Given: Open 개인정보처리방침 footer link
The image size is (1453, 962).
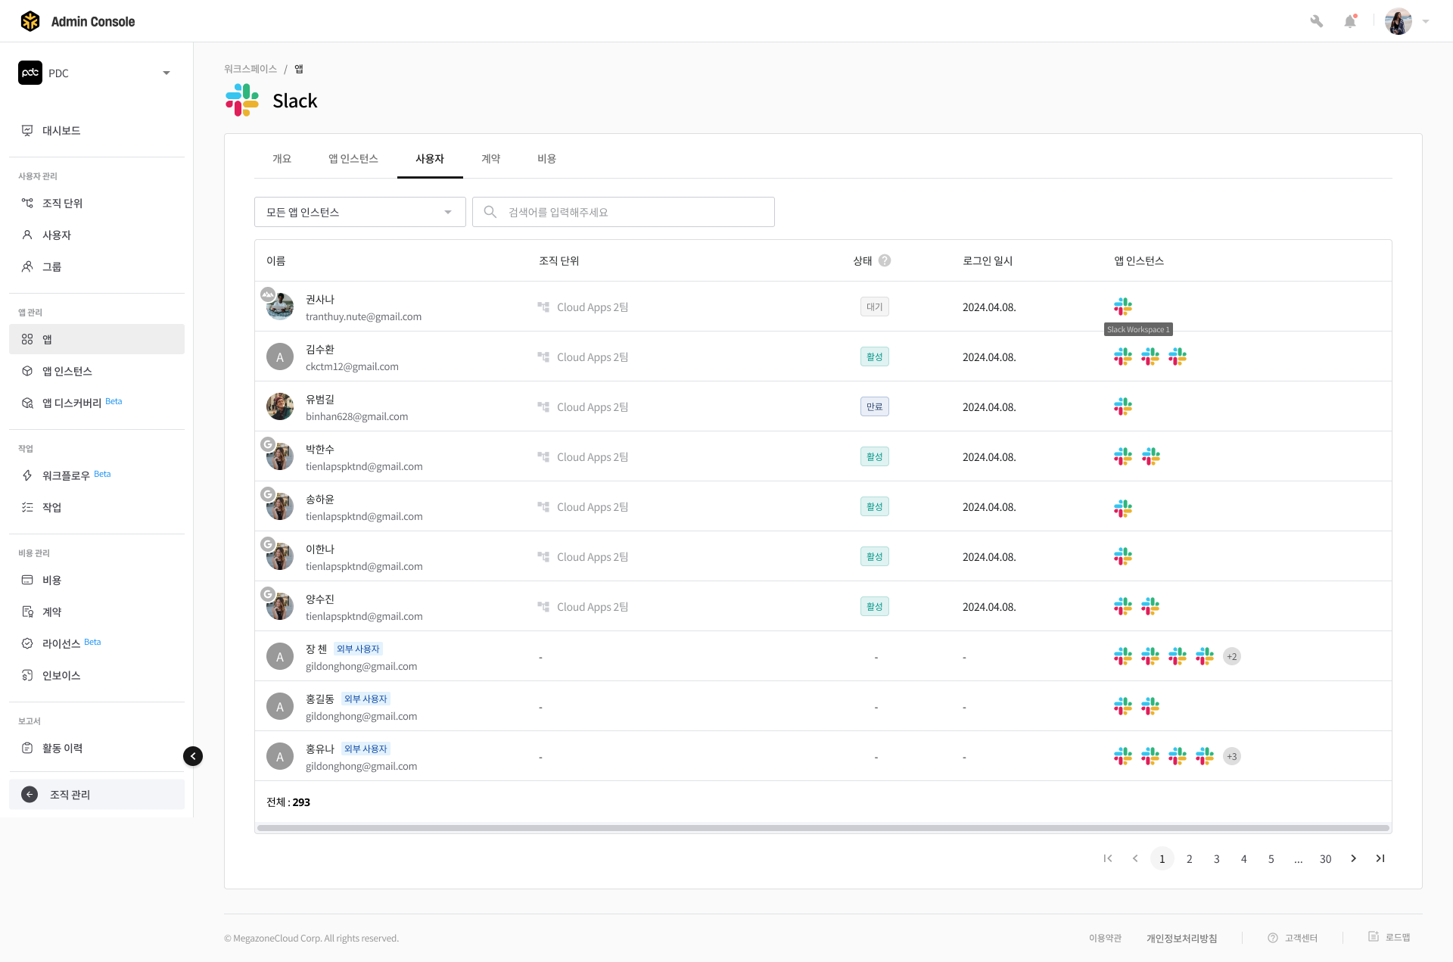Looking at the screenshot, I should [x=1182, y=938].
